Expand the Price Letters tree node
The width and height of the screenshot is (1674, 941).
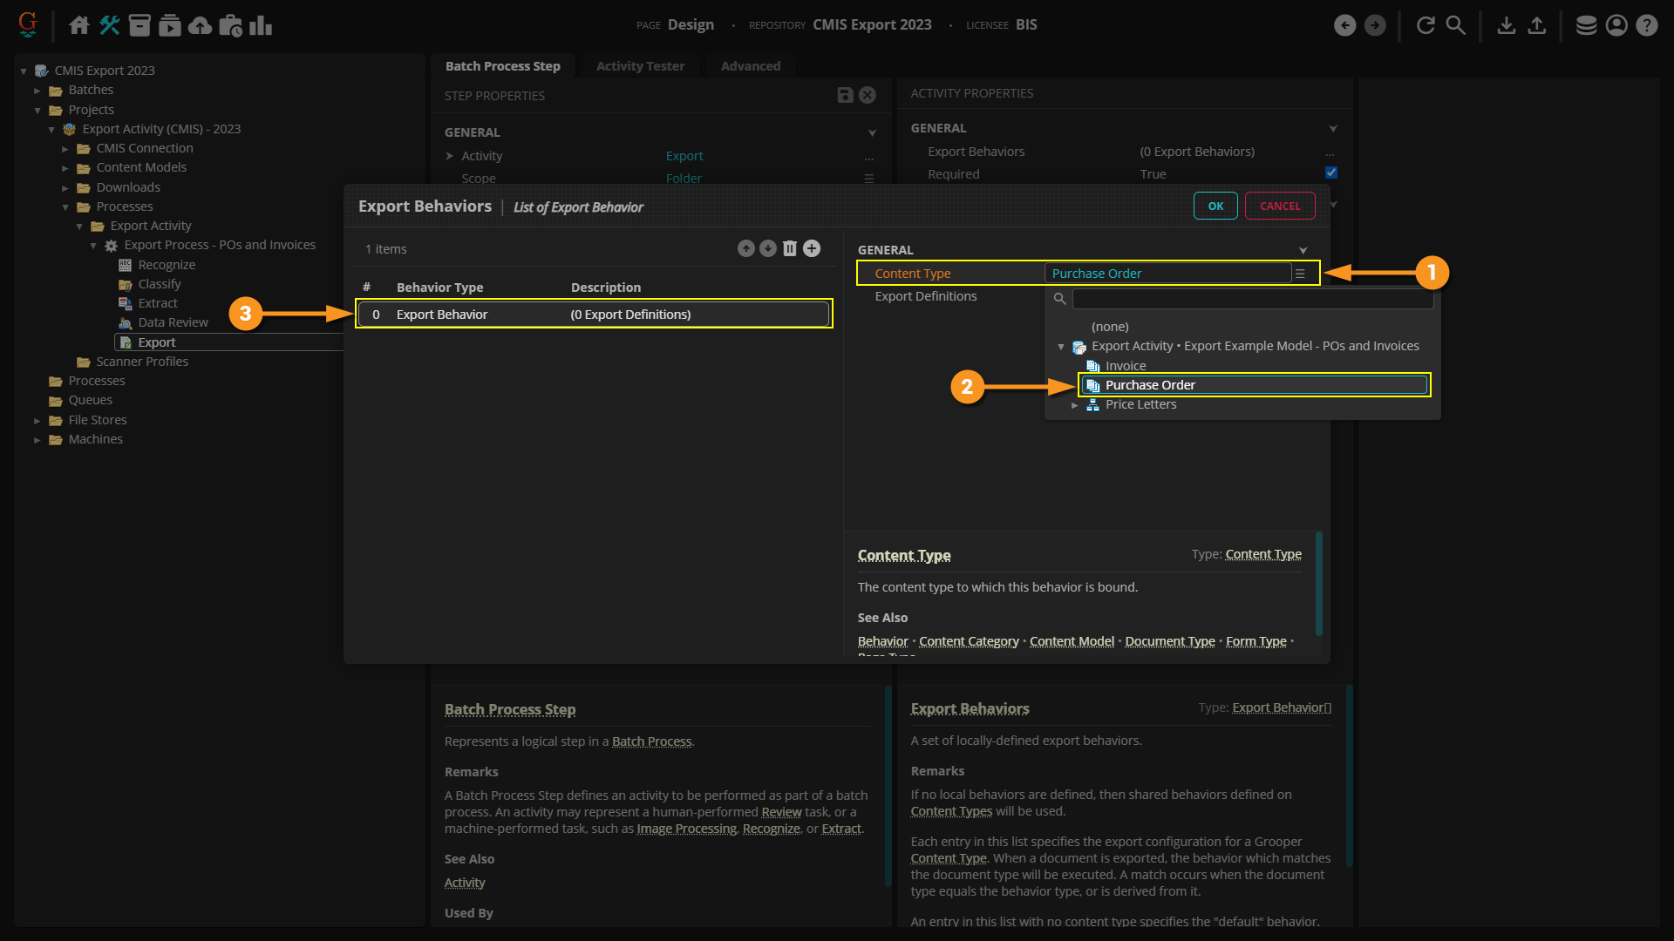(1075, 405)
